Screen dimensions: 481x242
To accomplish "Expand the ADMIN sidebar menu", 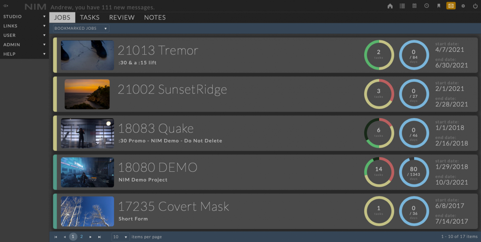I will click(24, 45).
